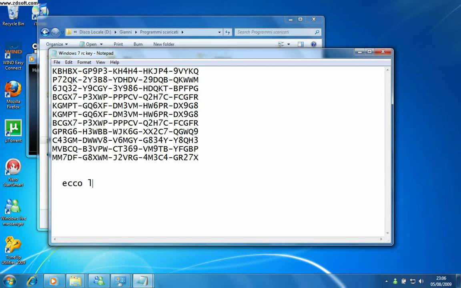The image size is (461, 288).
Task: Launch TuneUp Utilities 2009 shortcut
Action: (13, 250)
